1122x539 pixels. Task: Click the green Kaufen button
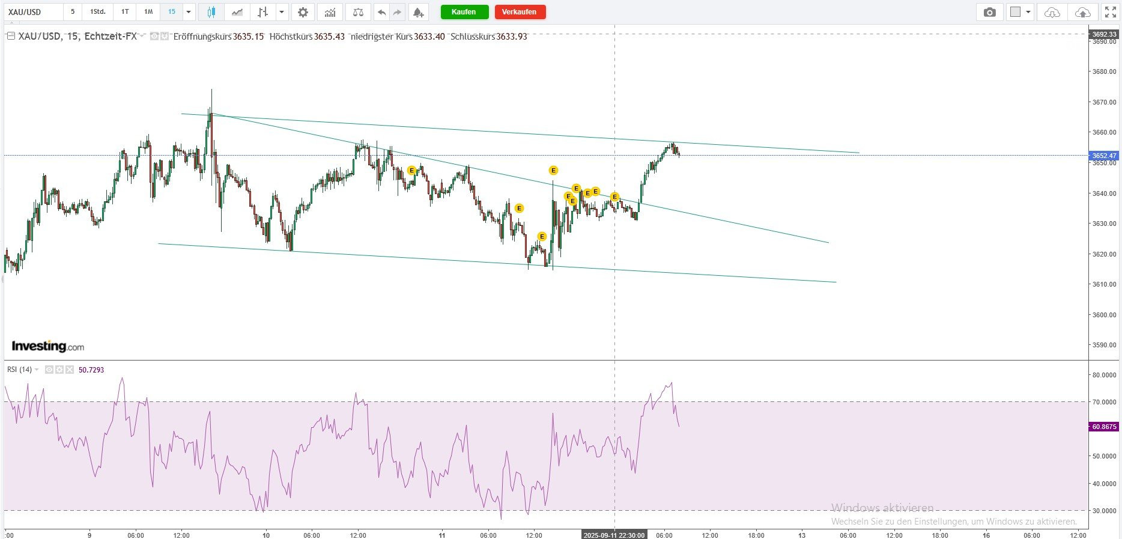click(464, 12)
